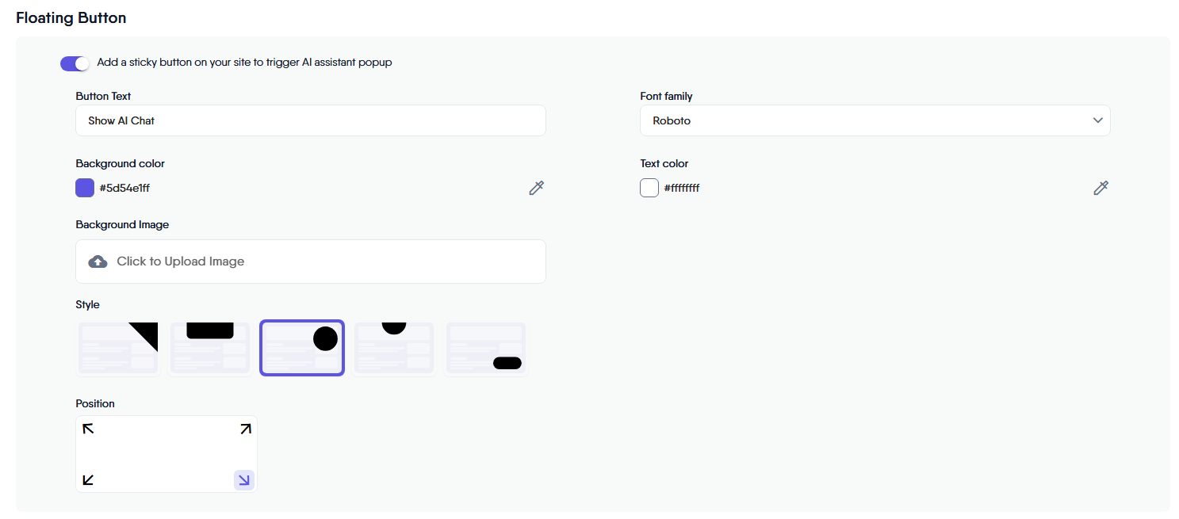Choose the corner triangle button style
This screenshot has width=1179, height=519.
119,348
